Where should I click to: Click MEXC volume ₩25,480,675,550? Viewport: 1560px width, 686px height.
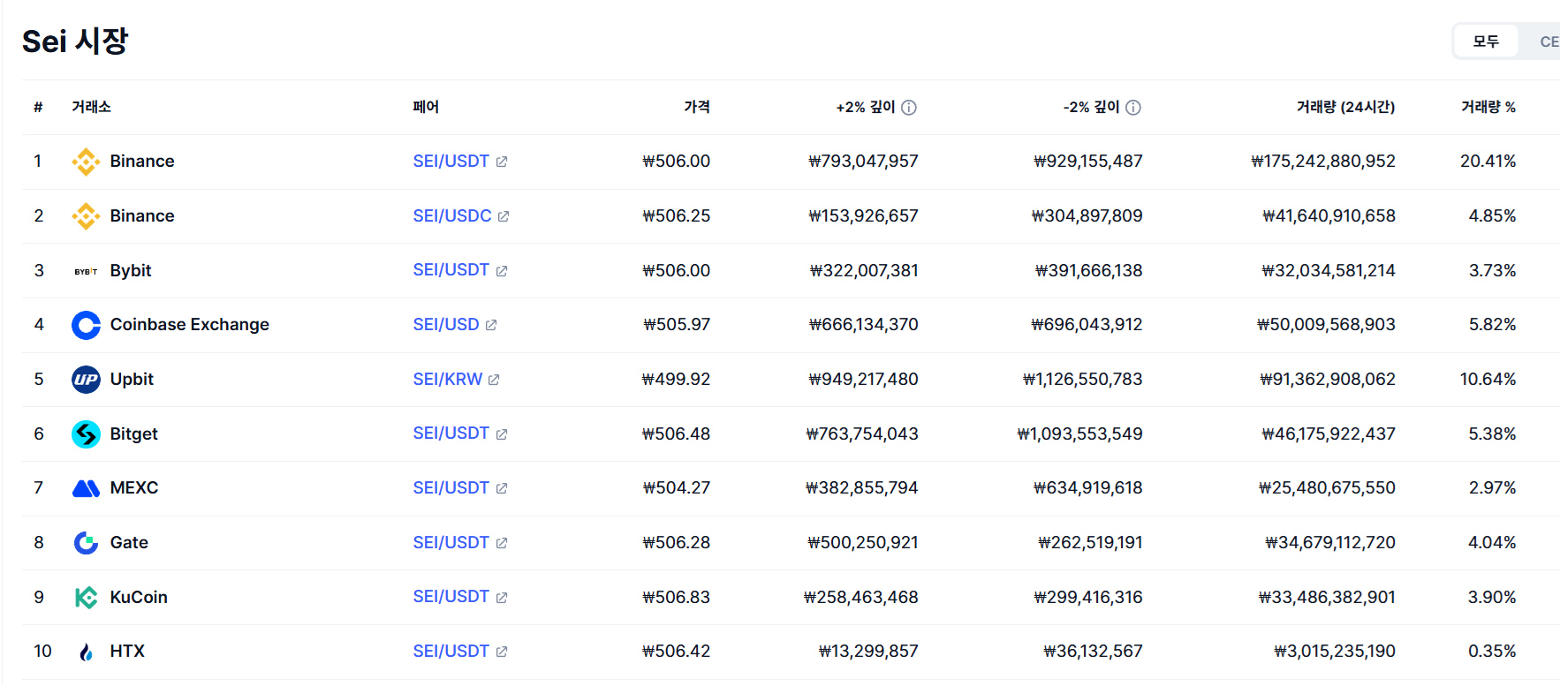(x=1327, y=488)
